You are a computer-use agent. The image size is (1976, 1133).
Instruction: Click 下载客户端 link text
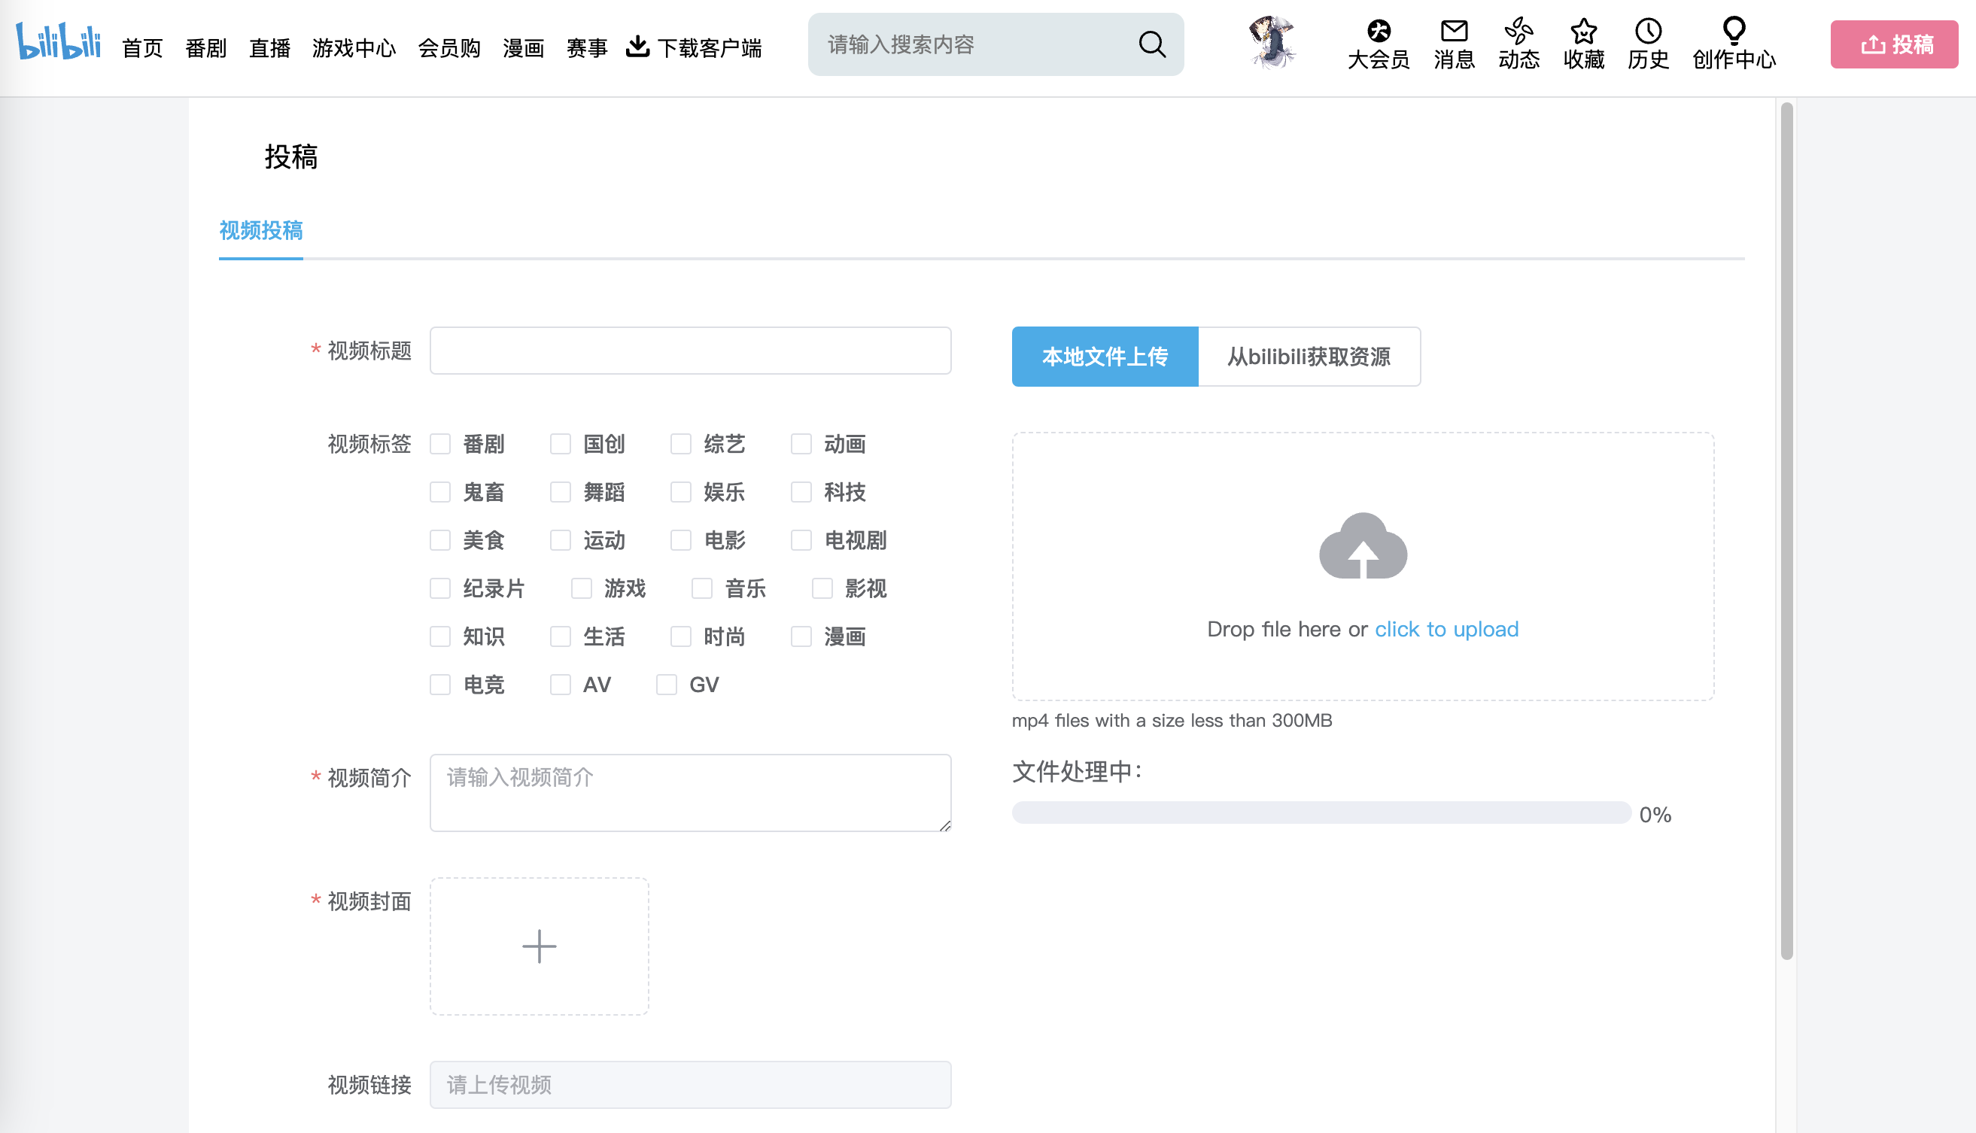coord(709,48)
